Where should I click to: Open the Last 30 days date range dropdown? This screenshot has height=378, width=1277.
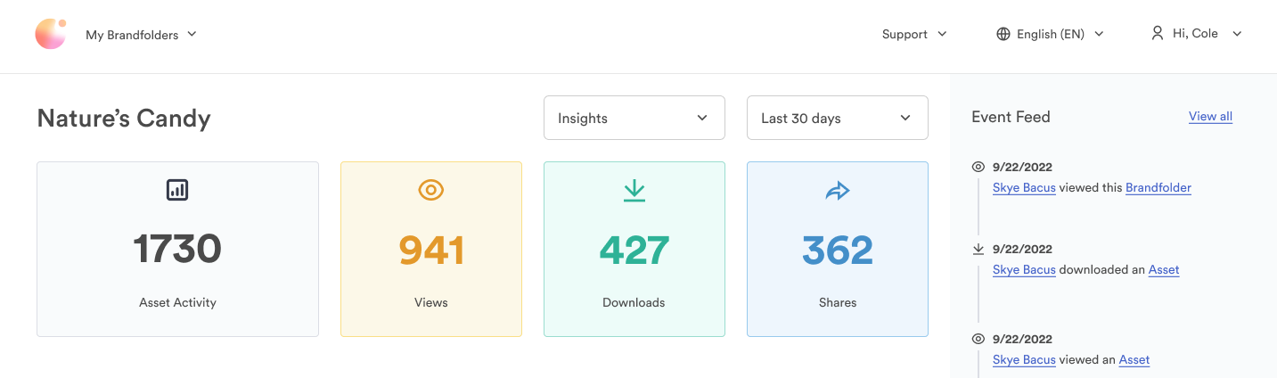(x=838, y=118)
